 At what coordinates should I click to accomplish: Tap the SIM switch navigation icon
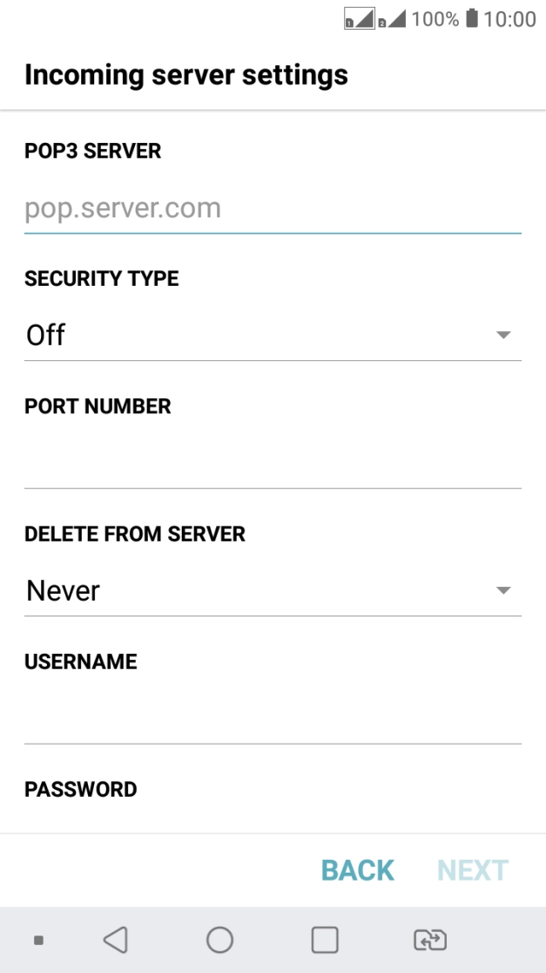[x=429, y=939]
